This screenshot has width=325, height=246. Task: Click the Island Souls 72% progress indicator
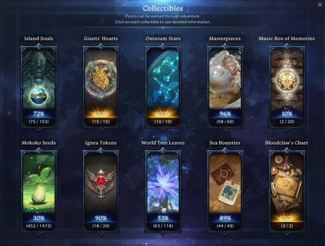pyautogui.click(x=39, y=114)
